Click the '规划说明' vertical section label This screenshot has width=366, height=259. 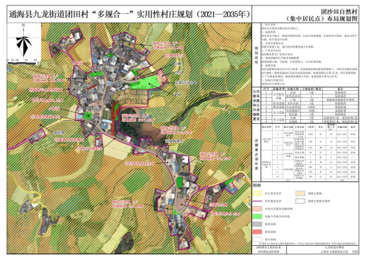coord(256,56)
